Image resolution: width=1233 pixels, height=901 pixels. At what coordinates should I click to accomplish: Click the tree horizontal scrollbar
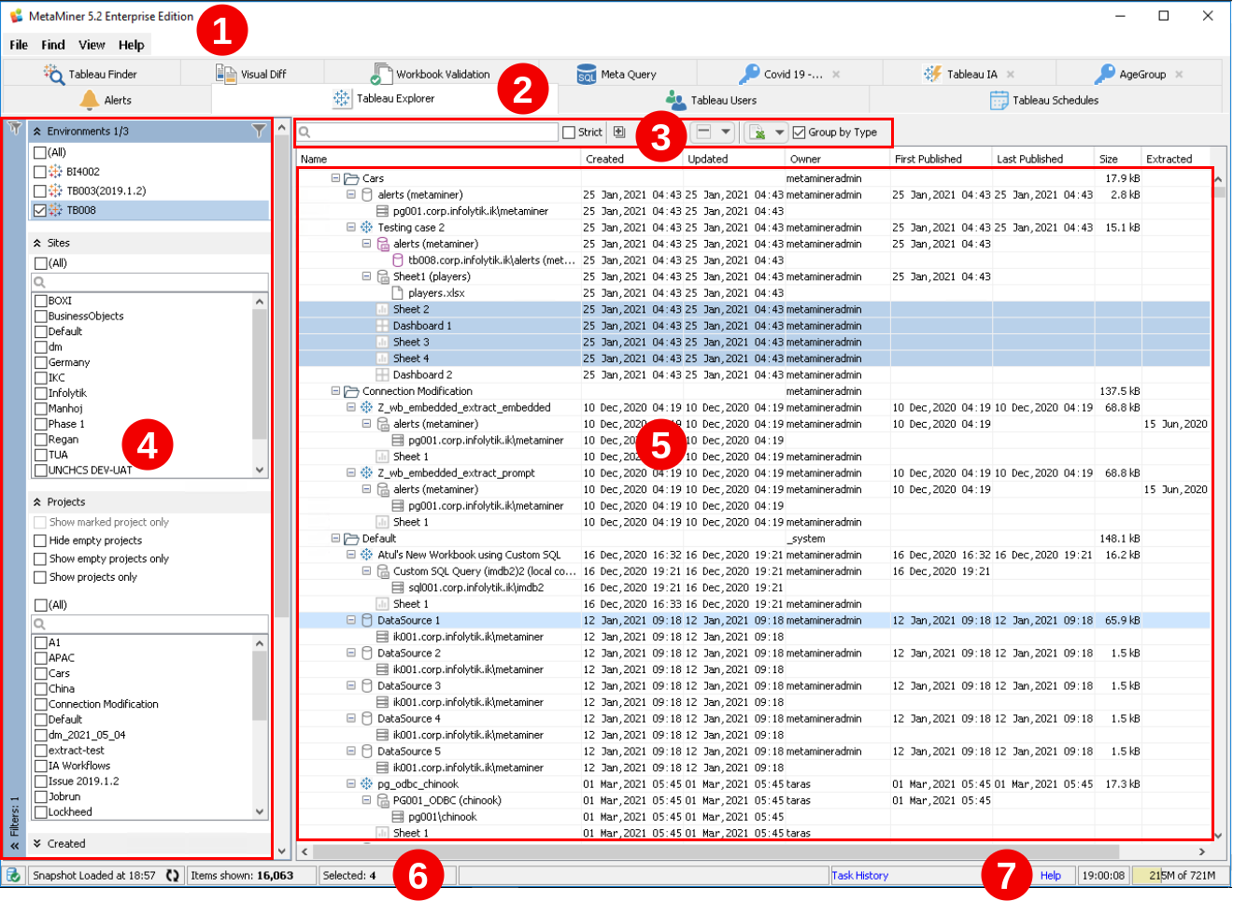coord(715,852)
